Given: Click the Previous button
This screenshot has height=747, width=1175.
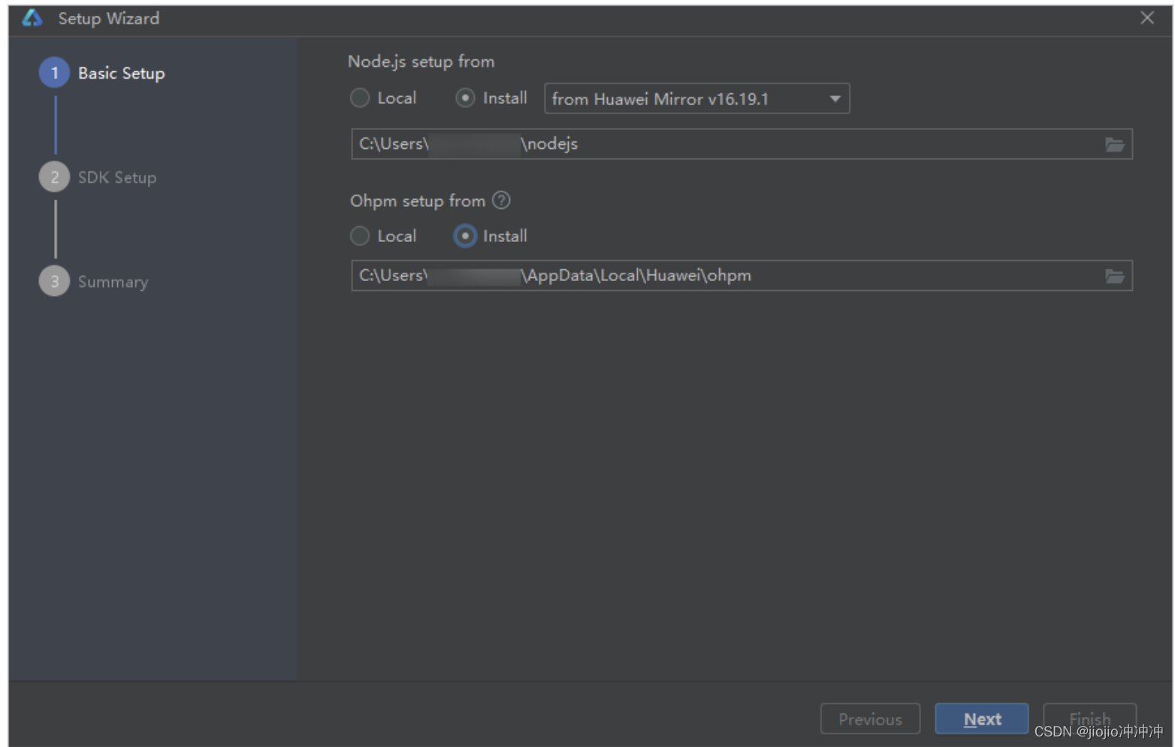Looking at the screenshot, I should tap(870, 719).
